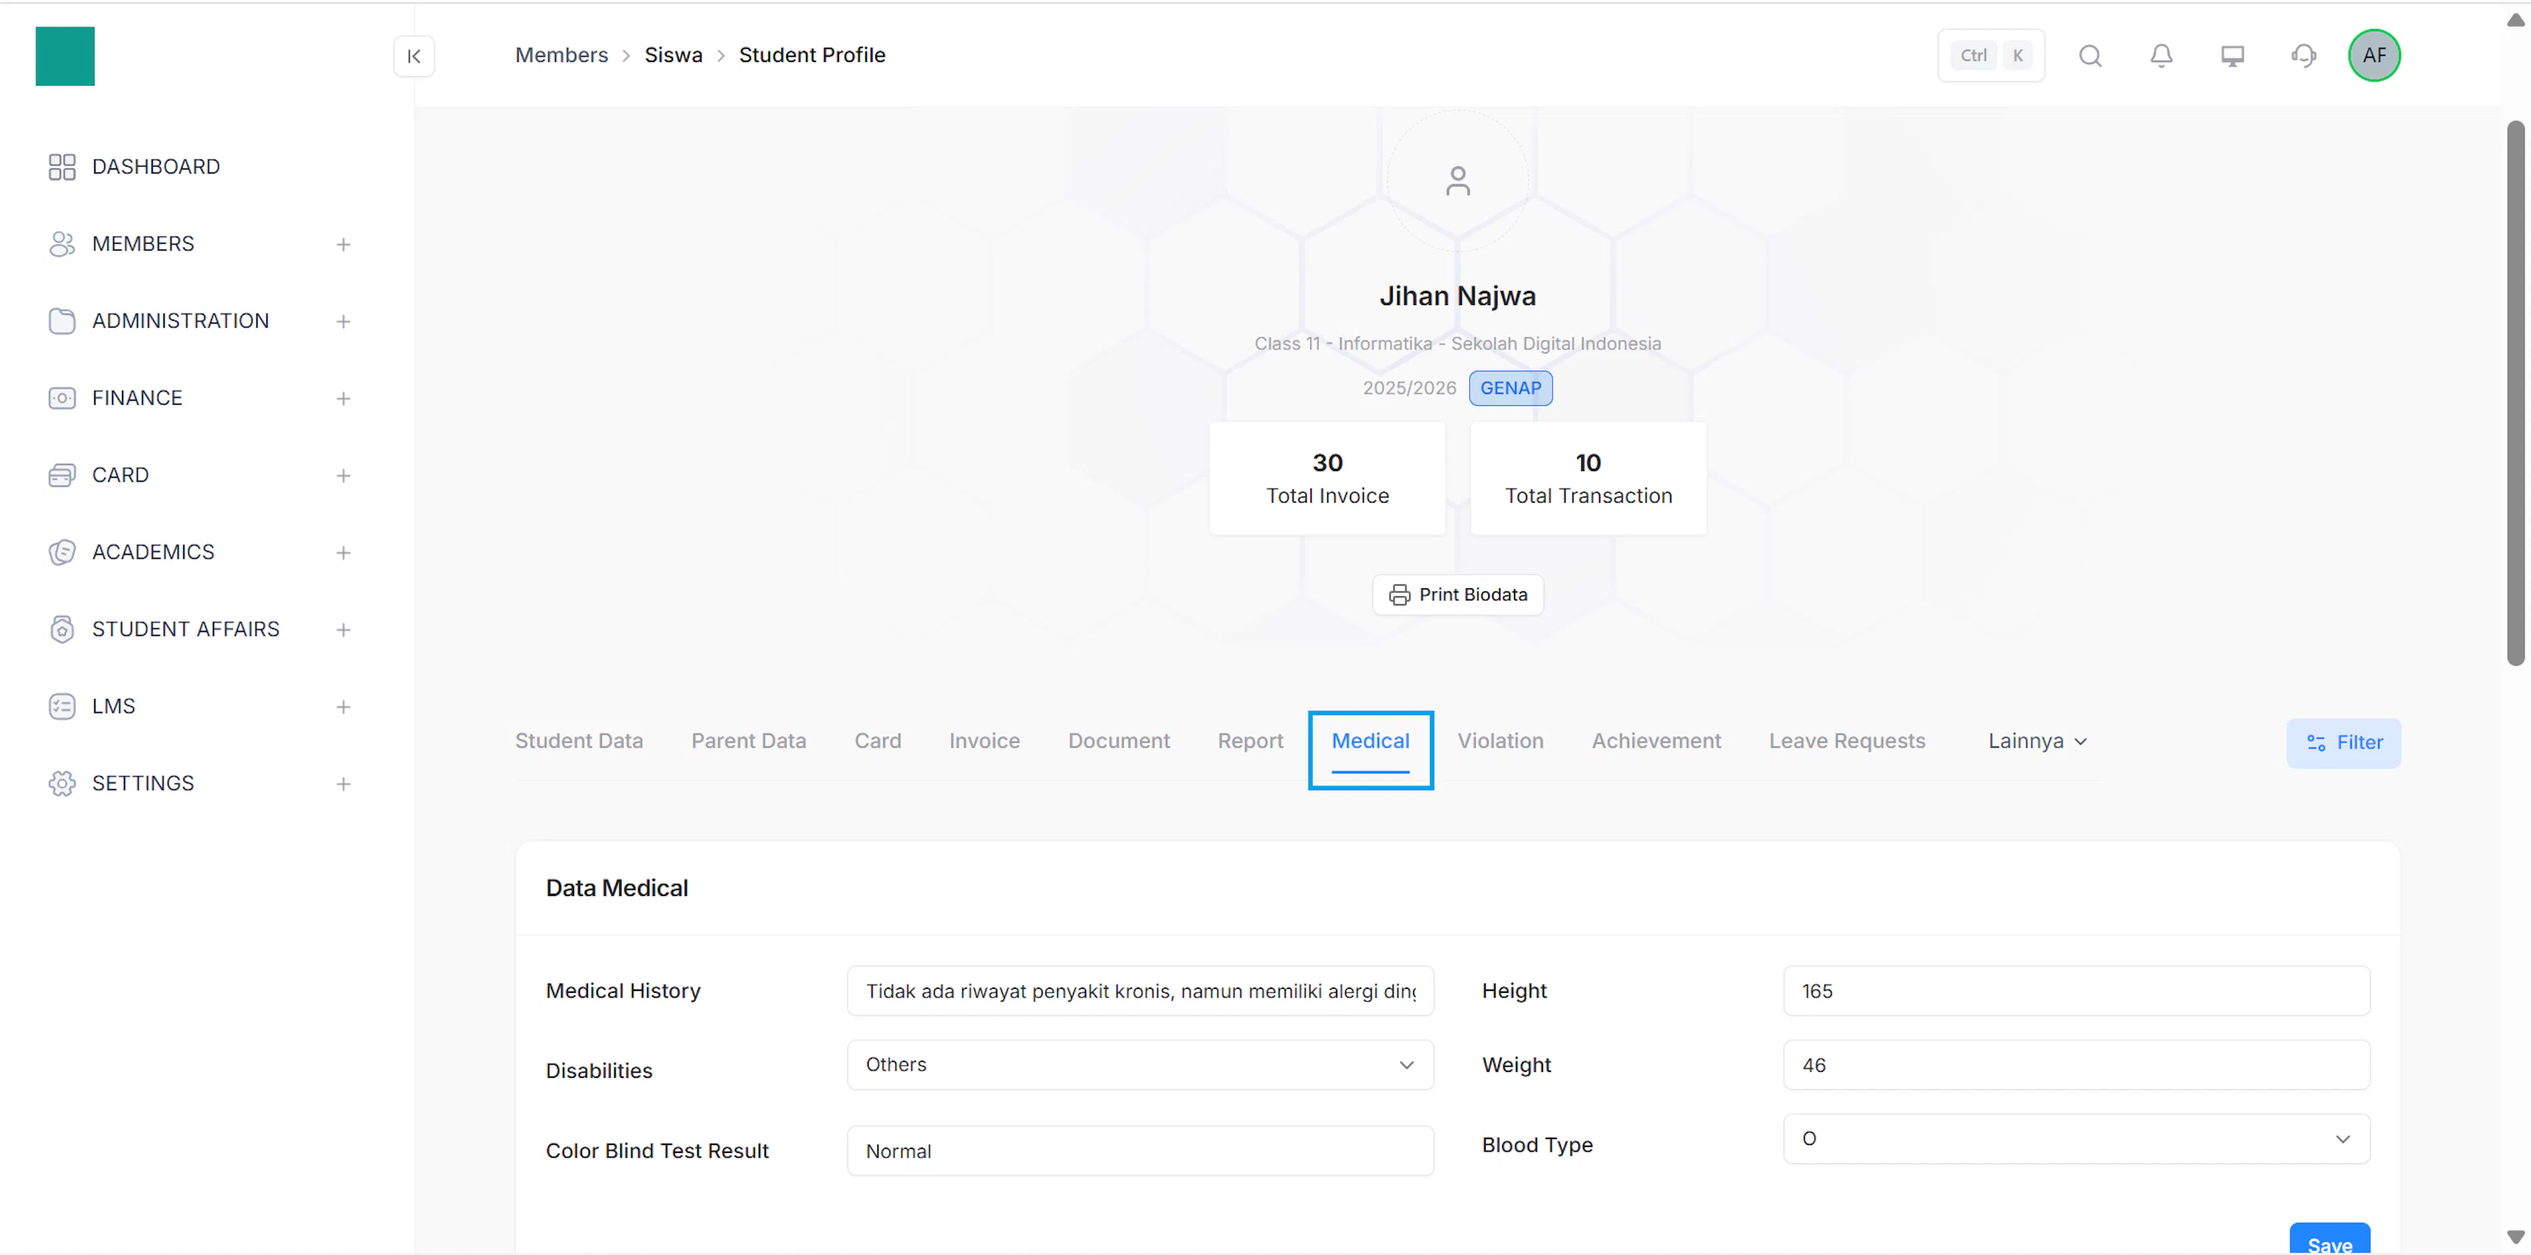Expand the LMS menu plus
The image size is (2531, 1255).
pyautogui.click(x=343, y=707)
